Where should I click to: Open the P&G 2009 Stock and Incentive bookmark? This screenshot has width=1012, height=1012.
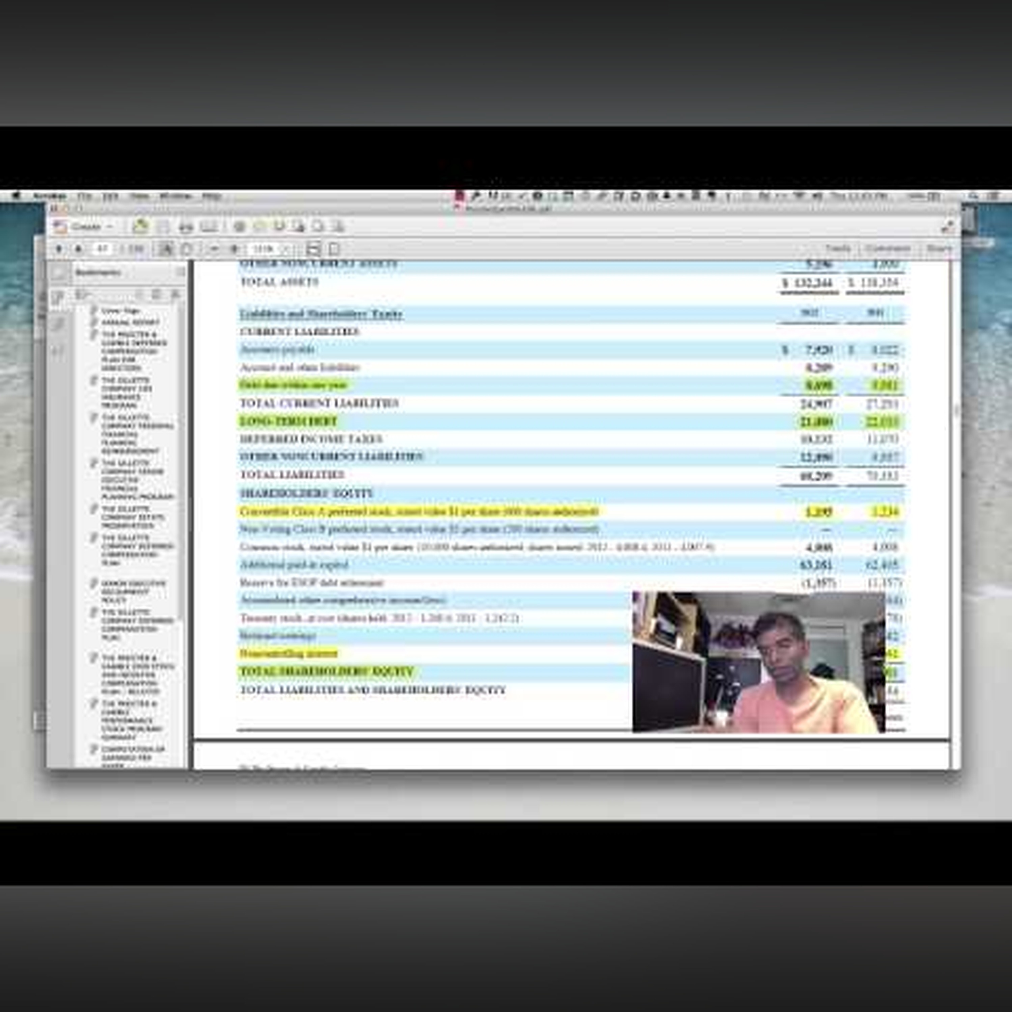click(138, 675)
